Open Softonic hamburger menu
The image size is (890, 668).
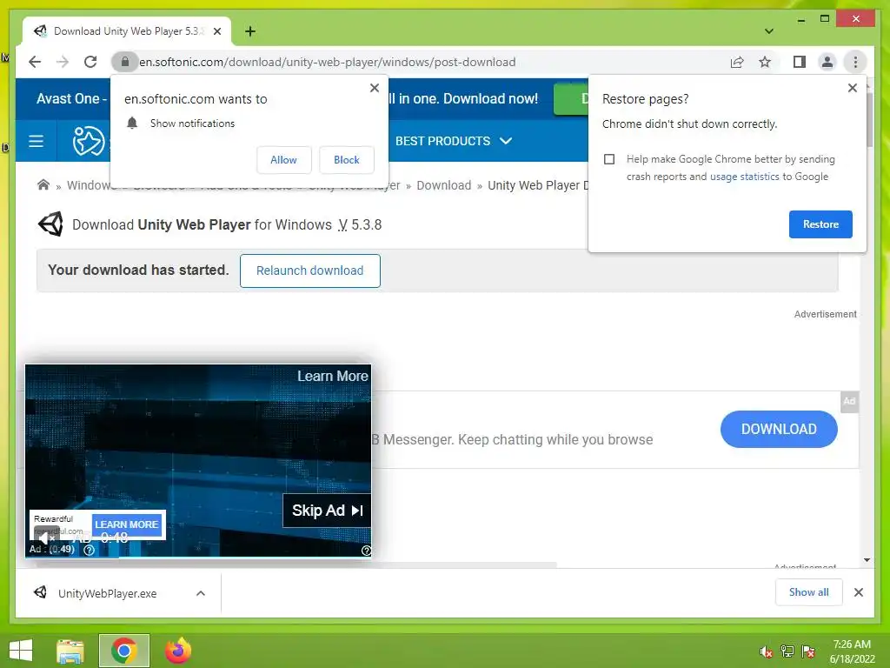click(36, 141)
